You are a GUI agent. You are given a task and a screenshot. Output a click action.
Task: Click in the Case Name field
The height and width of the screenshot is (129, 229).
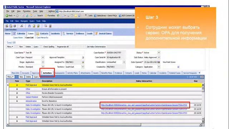(x=55, y=53)
